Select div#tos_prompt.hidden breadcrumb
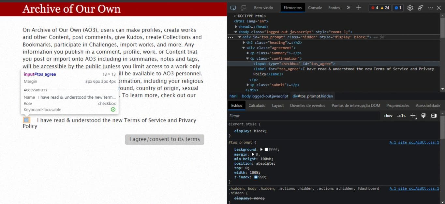The width and height of the screenshot is (445, 204). tap(313, 96)
